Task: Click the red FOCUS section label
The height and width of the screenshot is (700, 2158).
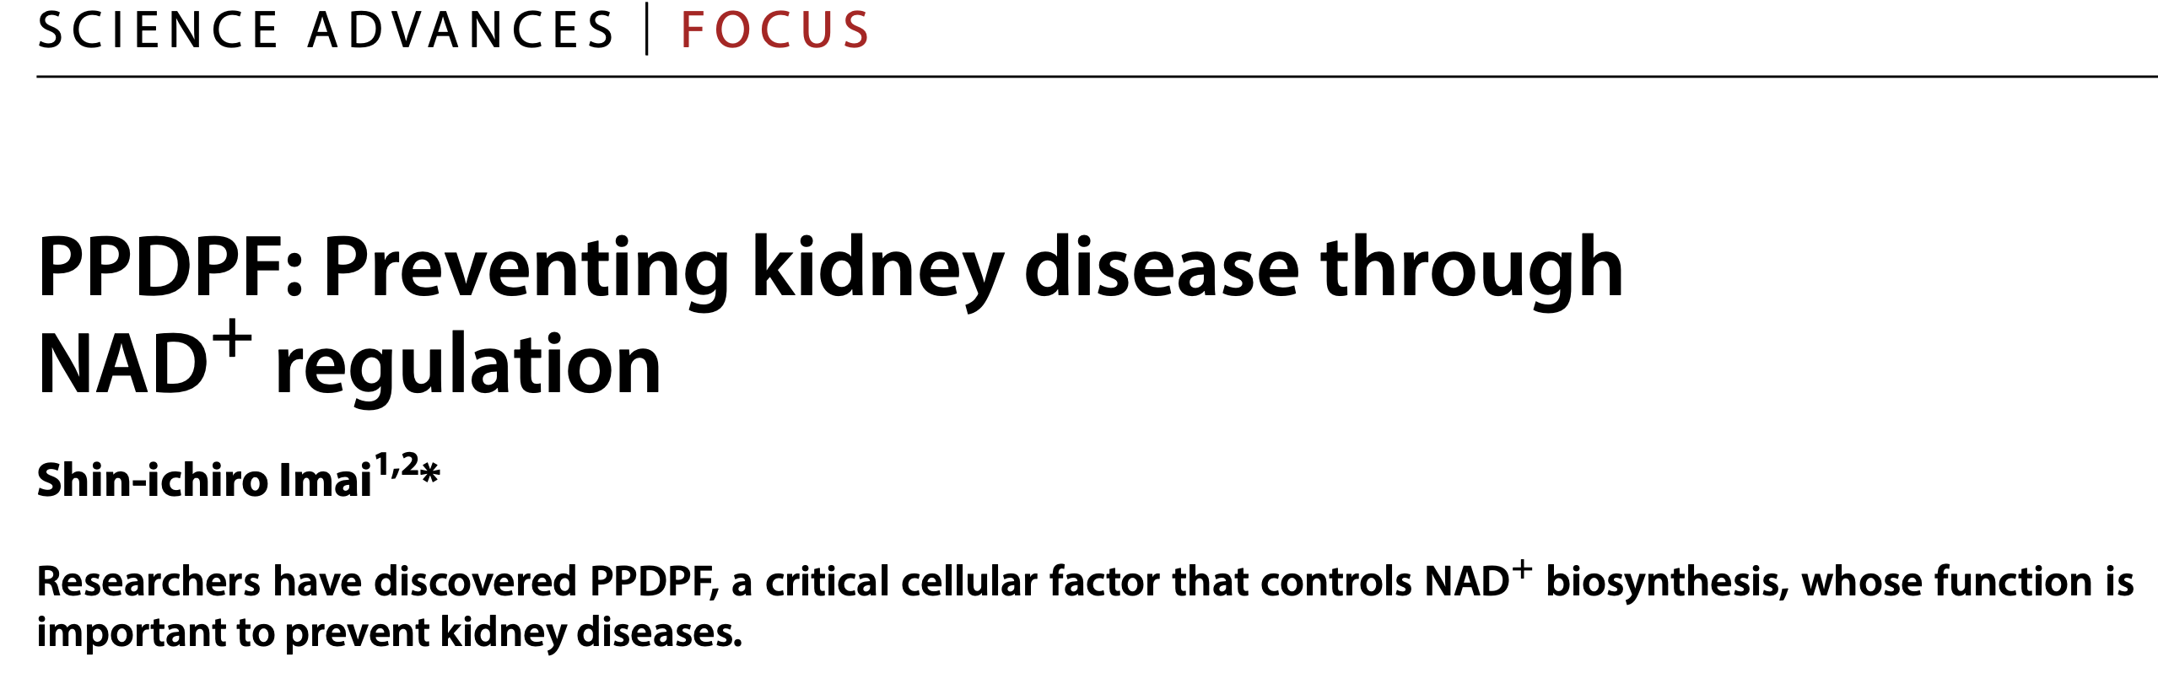Action: [775, 30]
